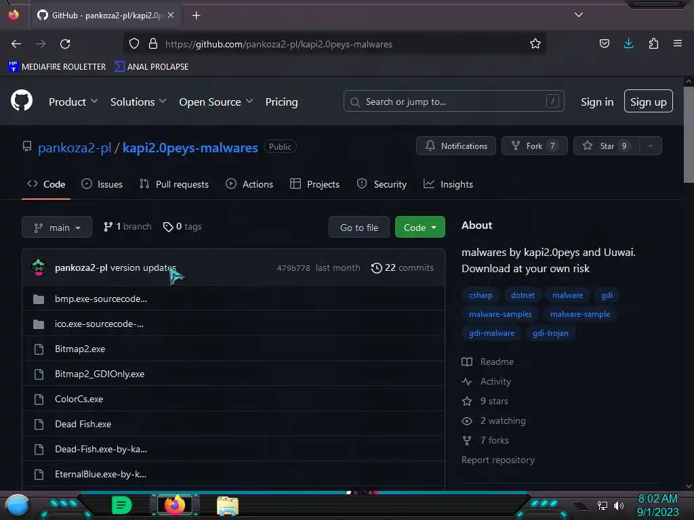
Task: Expand the Product menu
Action: pyautogui.click(x=73, y=102)
